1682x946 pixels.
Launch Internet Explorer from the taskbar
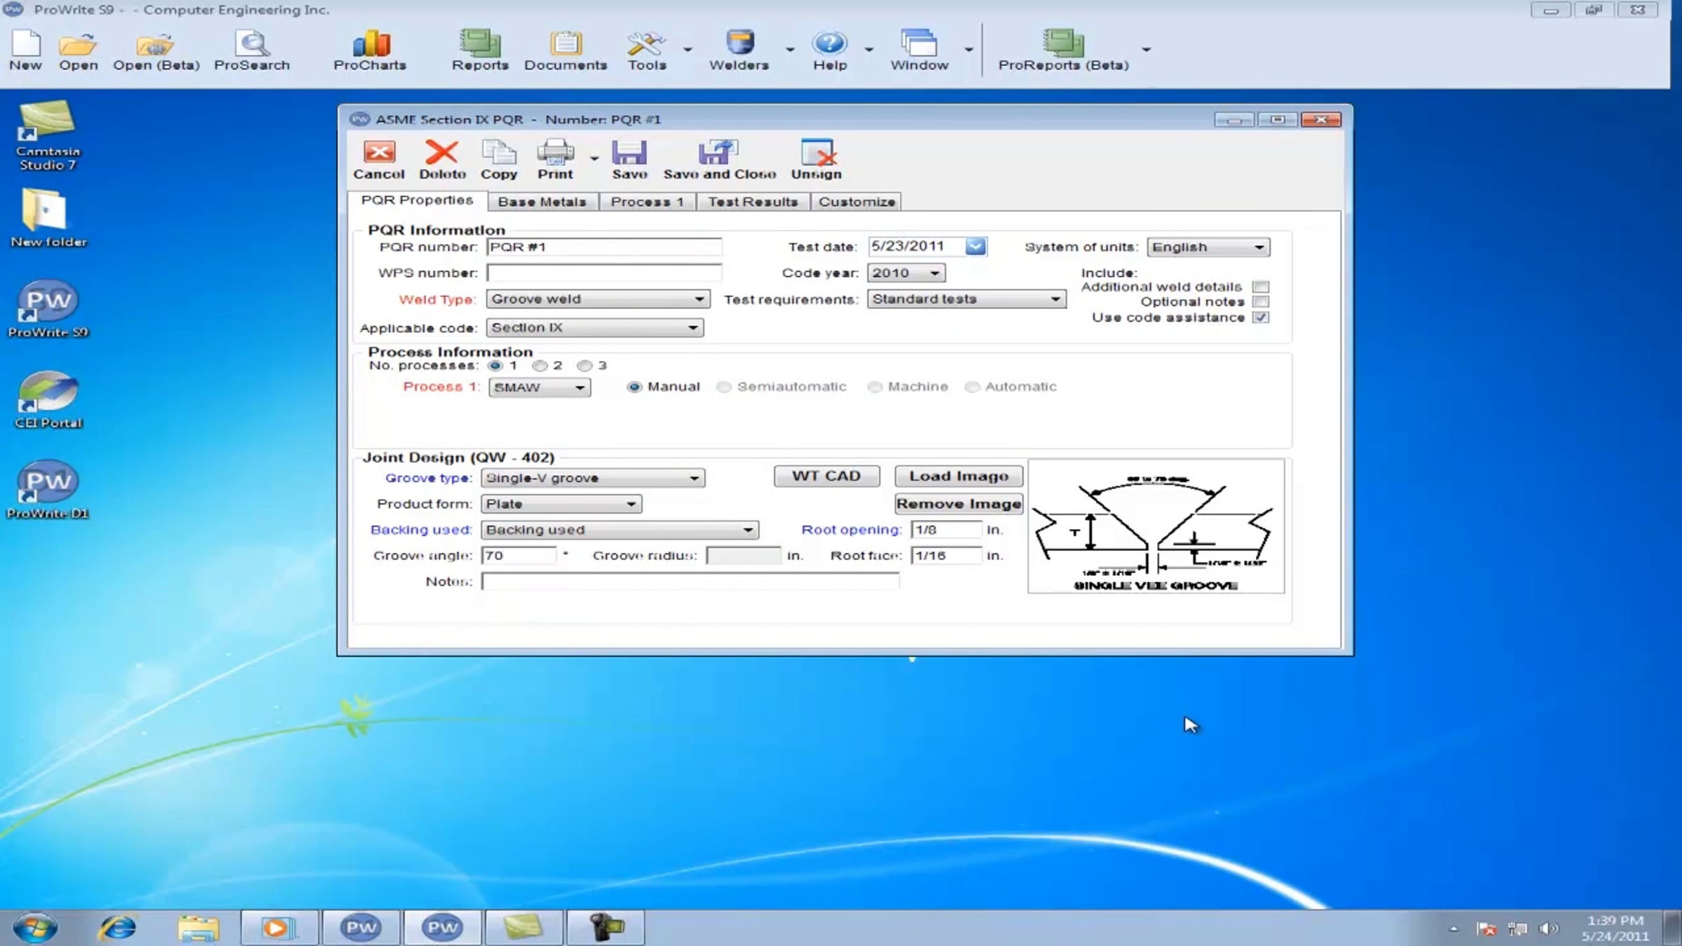[x=117, y=928]
